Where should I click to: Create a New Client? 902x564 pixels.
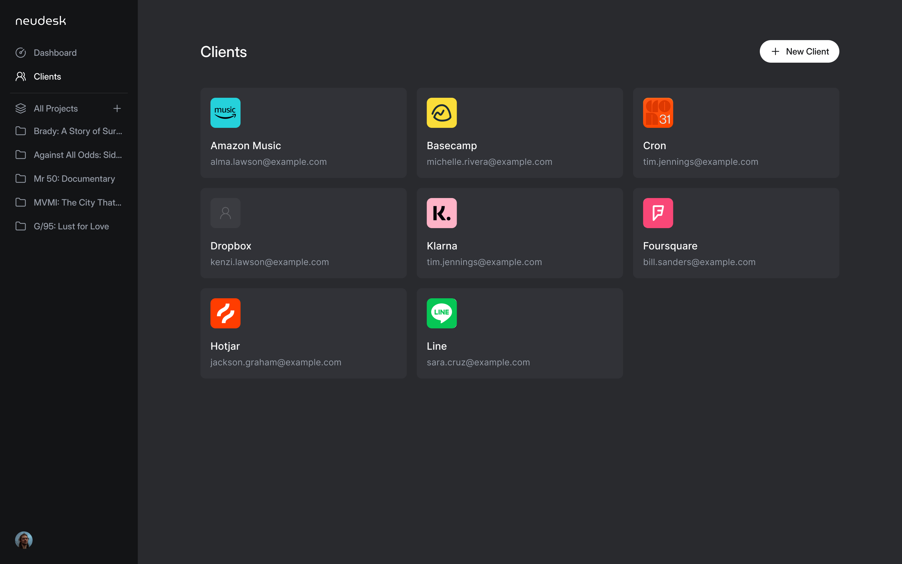point(800,51)
